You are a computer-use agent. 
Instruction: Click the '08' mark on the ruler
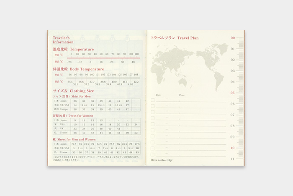point(232,126)
